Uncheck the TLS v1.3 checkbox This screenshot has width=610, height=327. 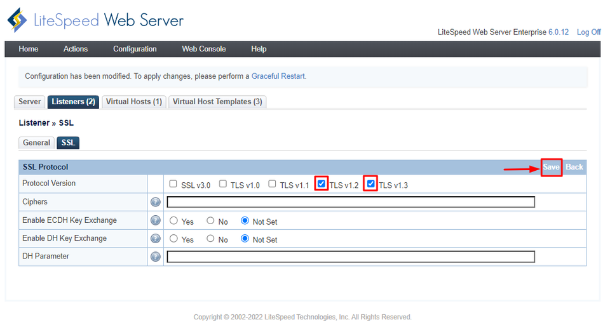tap(371, 184)
